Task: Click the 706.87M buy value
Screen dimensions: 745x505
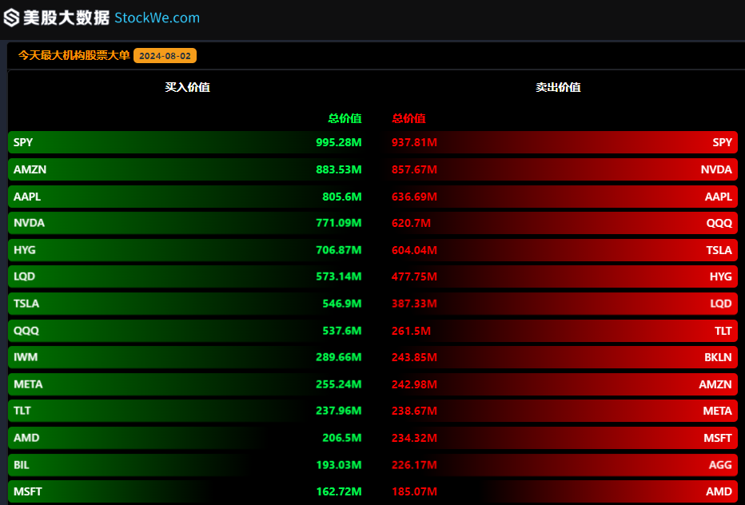Action: (x=339, y=250)
